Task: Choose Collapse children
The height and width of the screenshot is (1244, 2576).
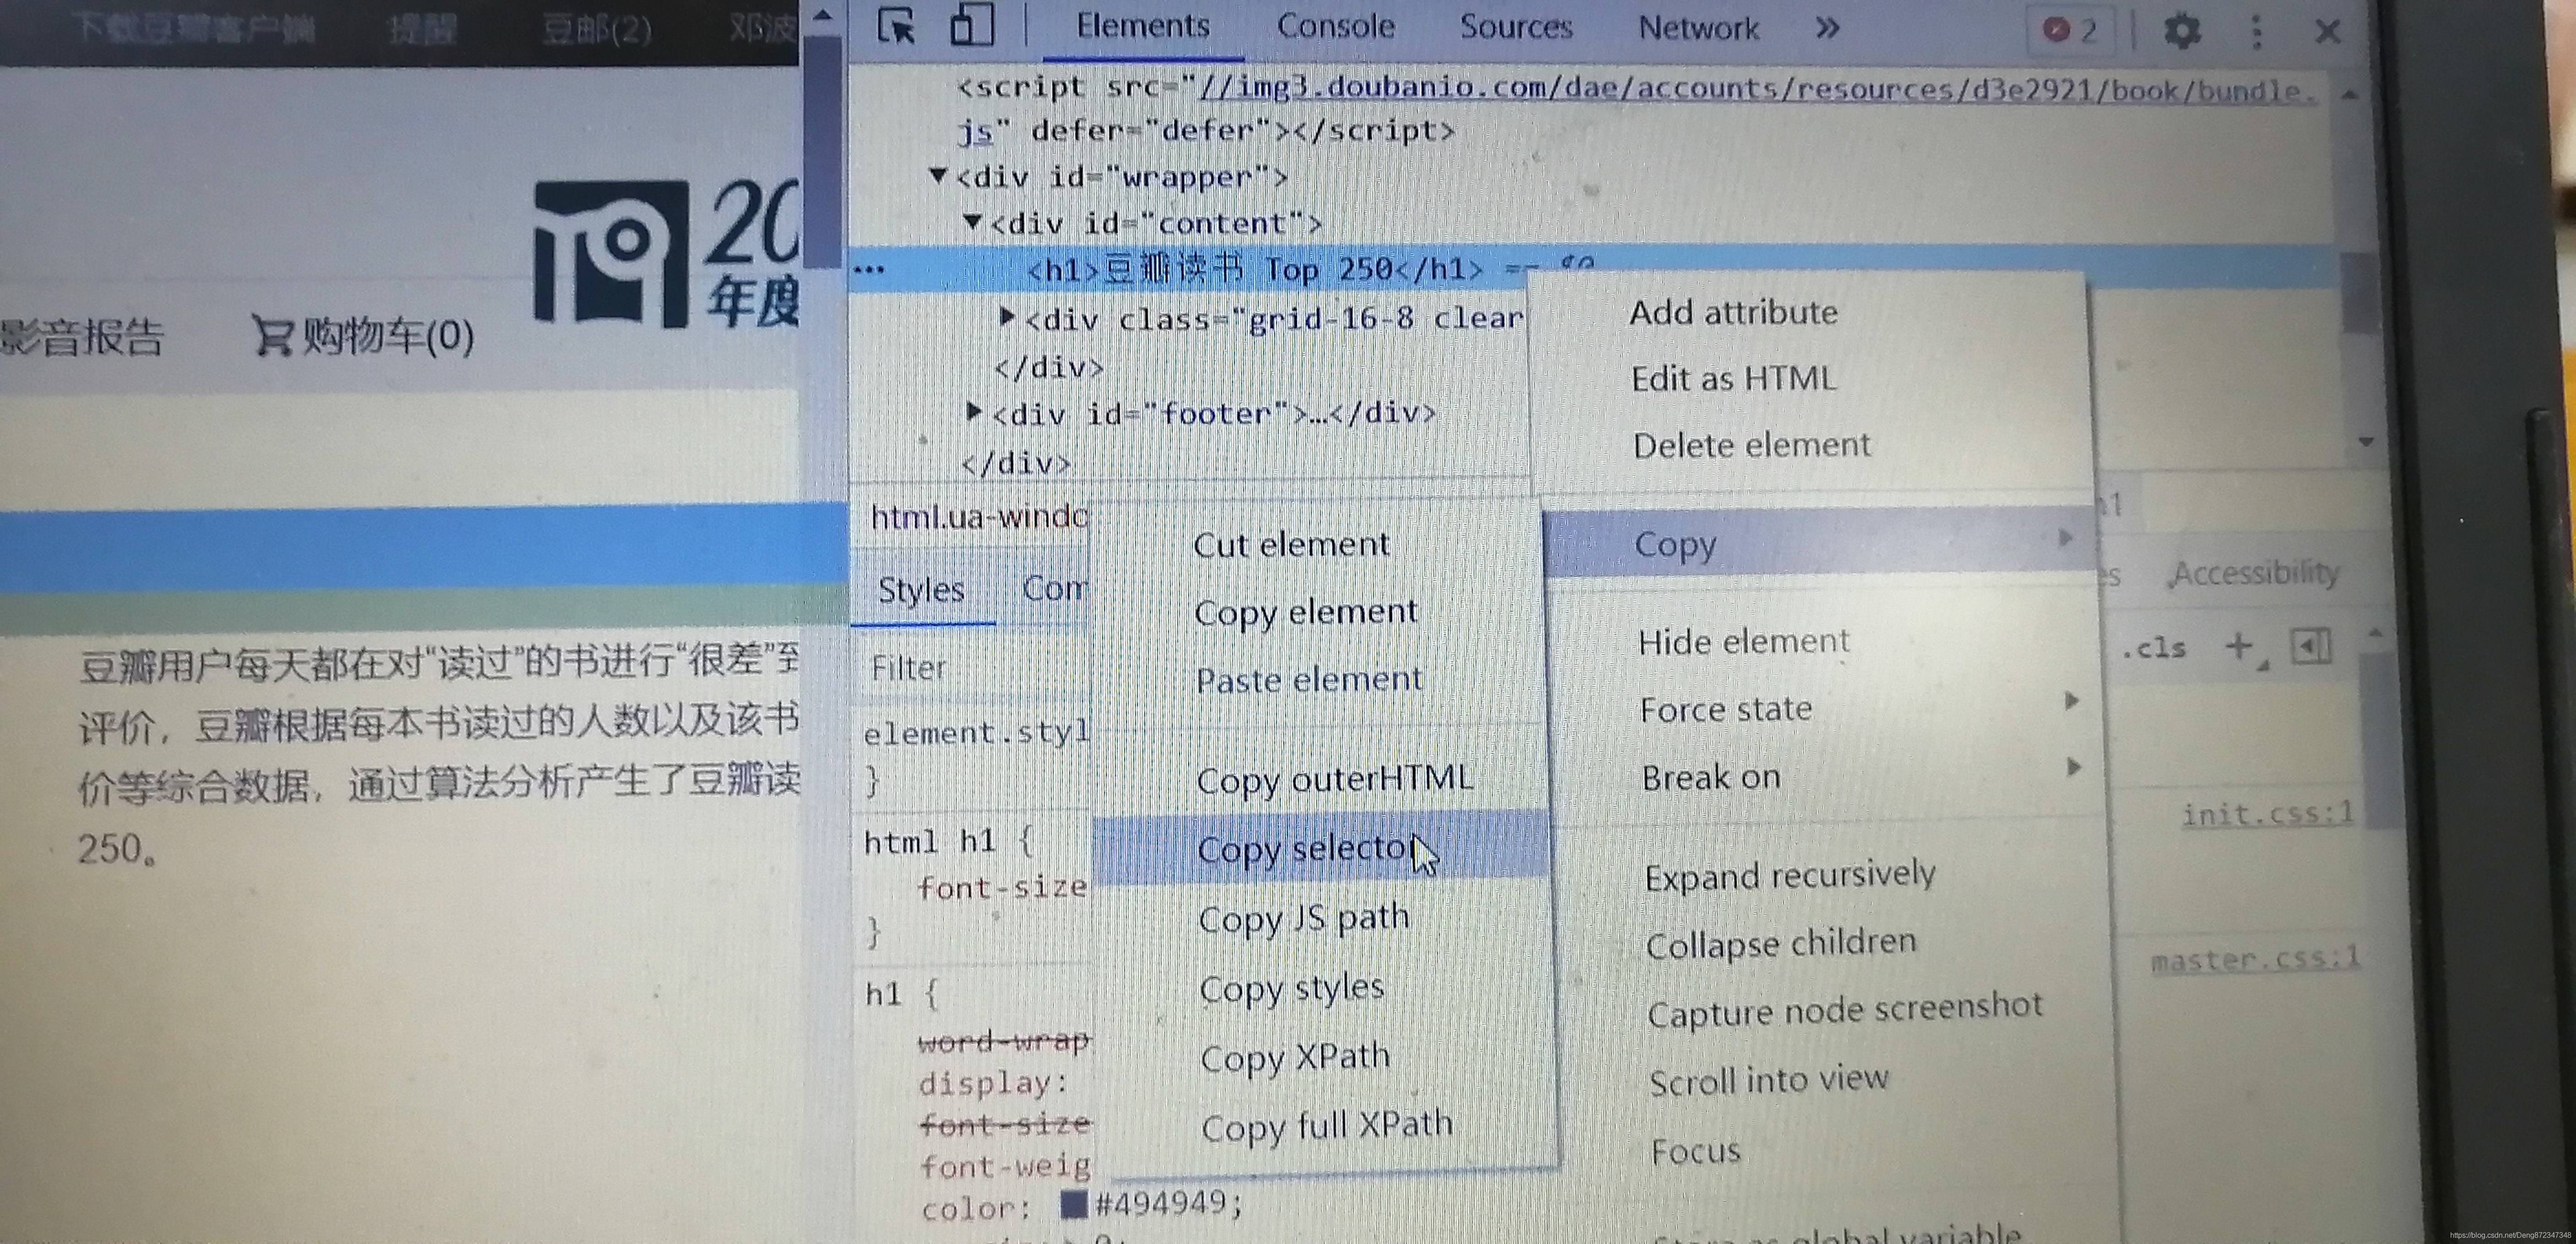Action: (x=1781, y=943)
